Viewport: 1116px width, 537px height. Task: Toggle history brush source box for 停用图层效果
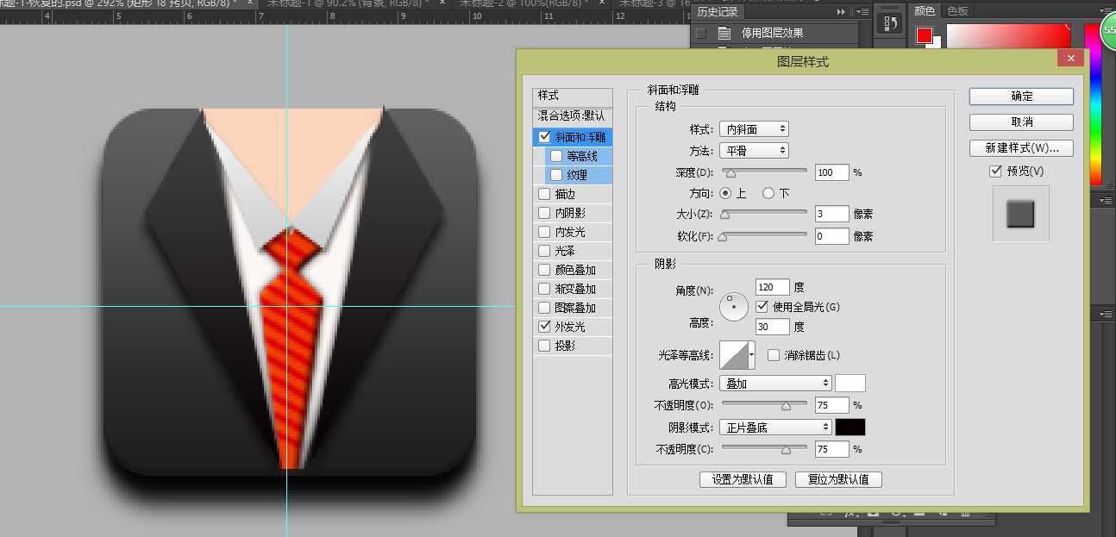tap(701, 33)
